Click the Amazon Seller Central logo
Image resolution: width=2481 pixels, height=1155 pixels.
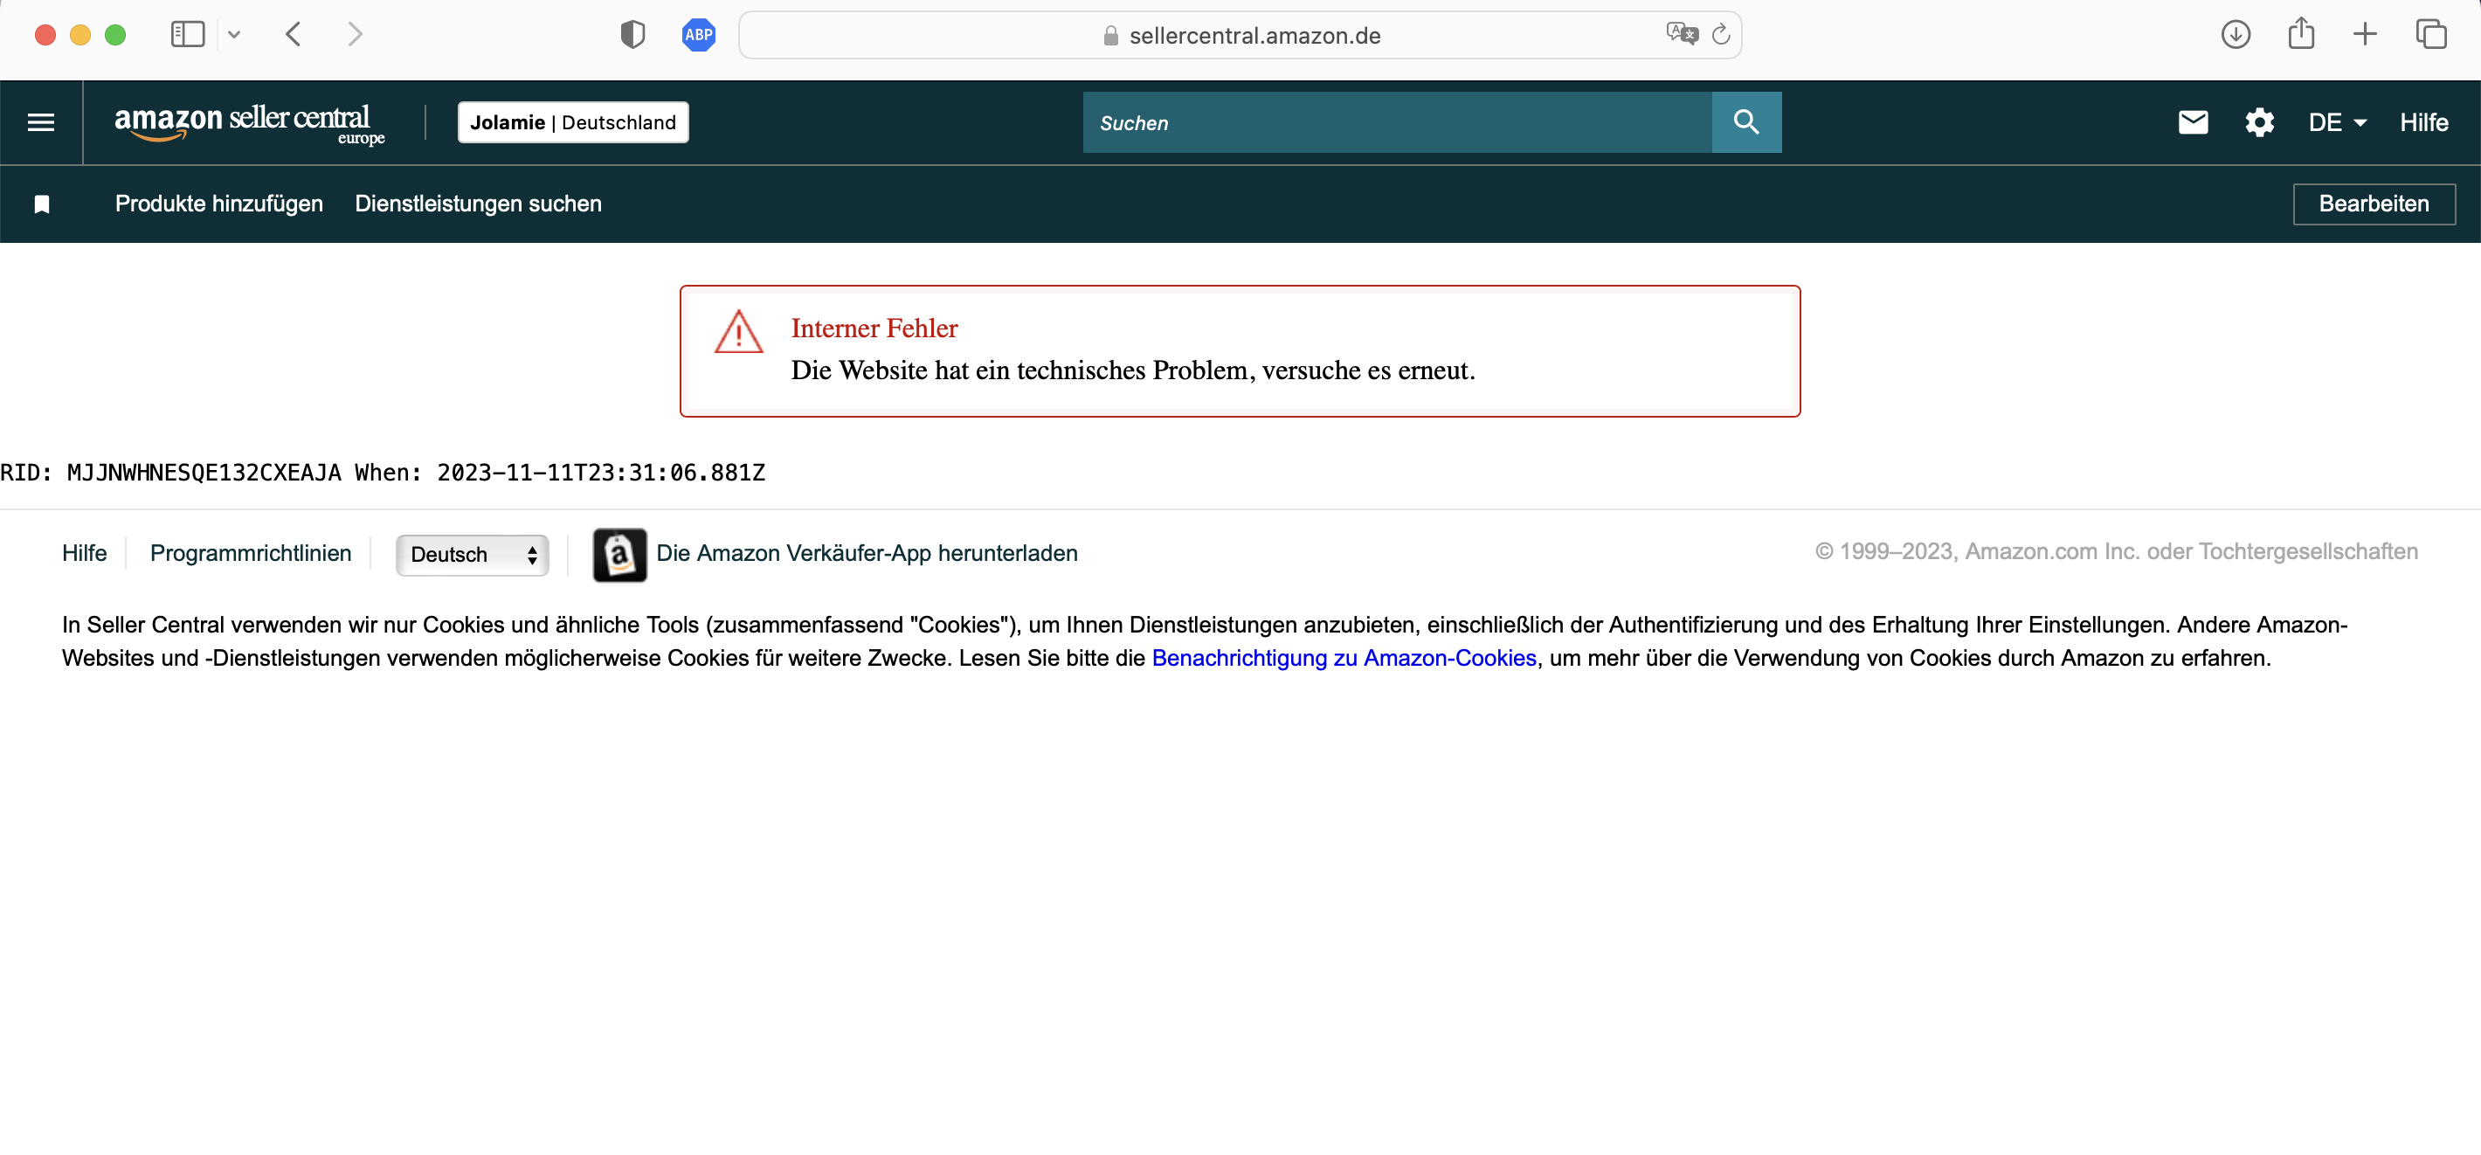[250, 123]
